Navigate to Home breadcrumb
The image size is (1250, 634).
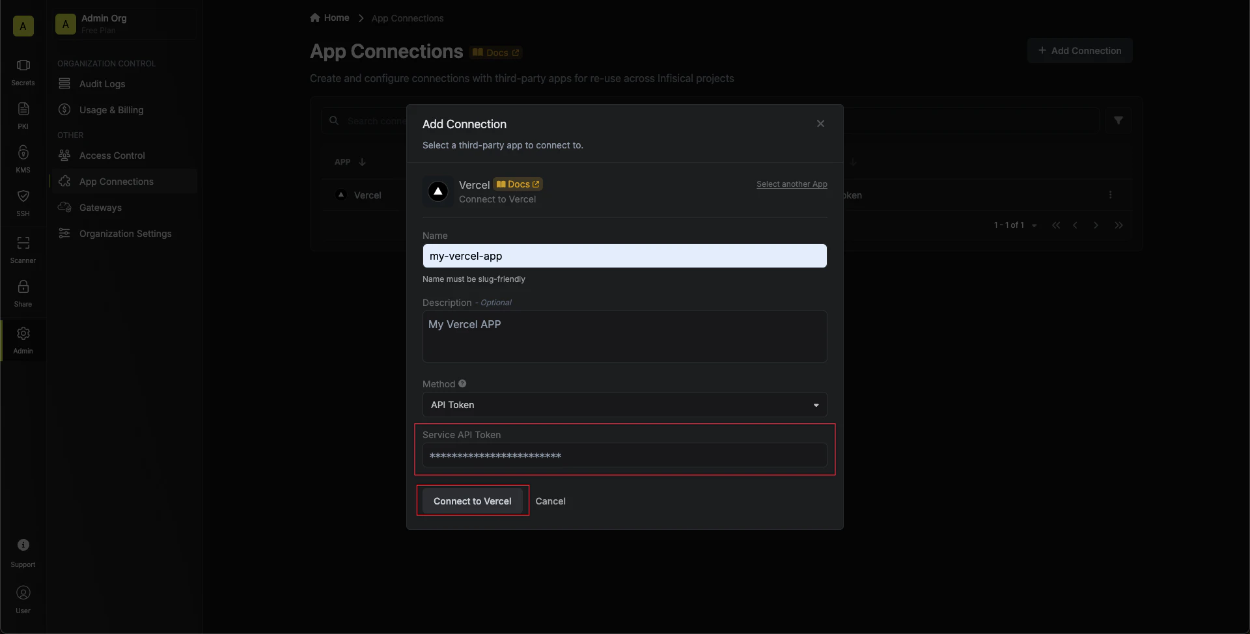[x=329, y=18]
